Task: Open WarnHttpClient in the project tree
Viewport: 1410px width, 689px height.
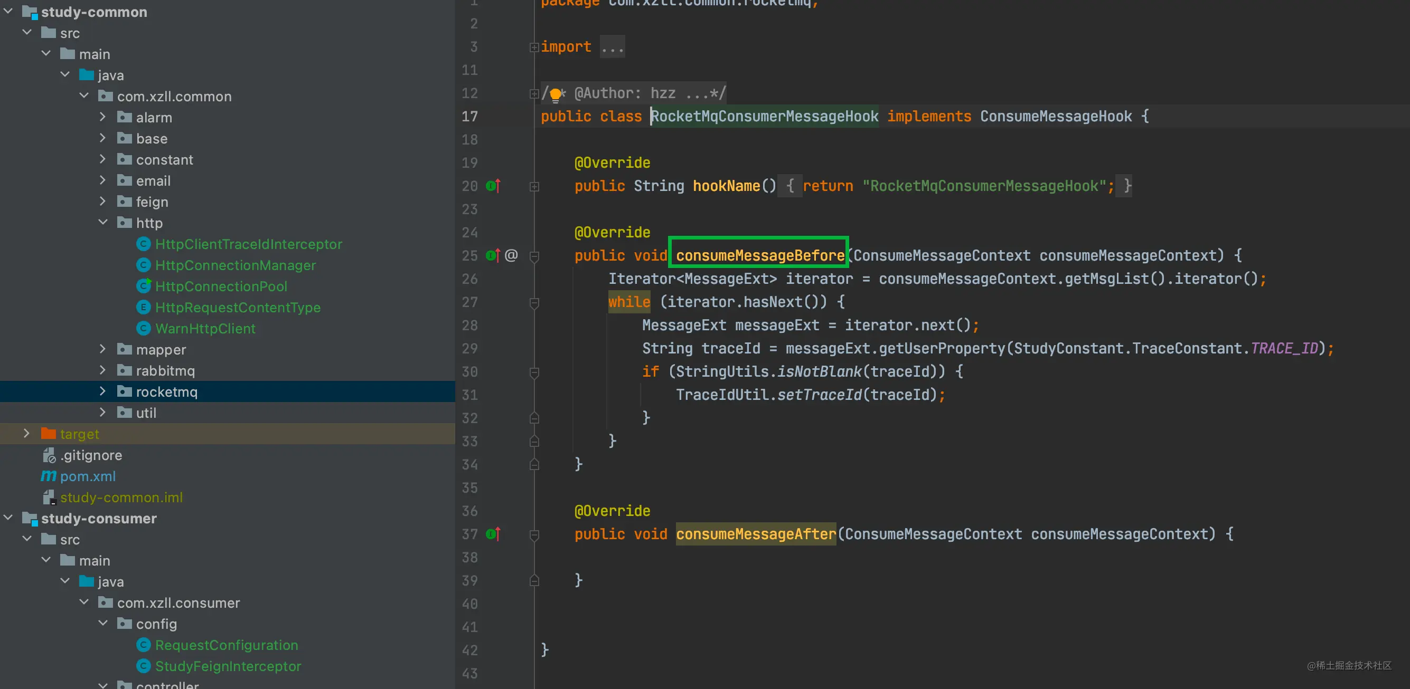Action: (205, 329)
